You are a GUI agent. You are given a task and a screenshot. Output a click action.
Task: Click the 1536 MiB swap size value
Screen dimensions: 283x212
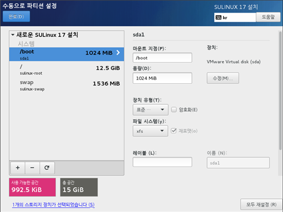click(x=106, y=84)
